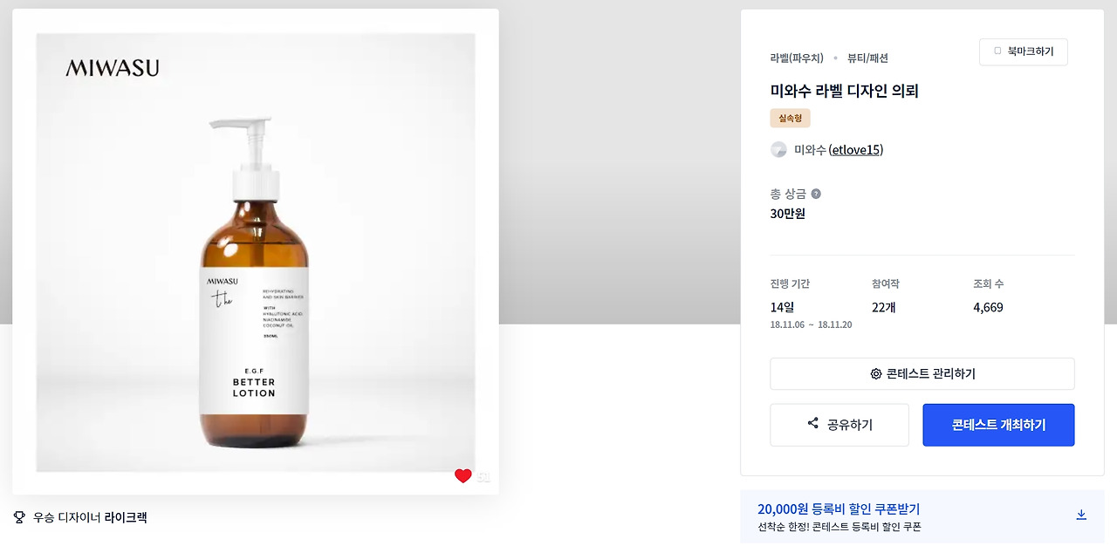Click the like count next to the heart

click(483, 477)
